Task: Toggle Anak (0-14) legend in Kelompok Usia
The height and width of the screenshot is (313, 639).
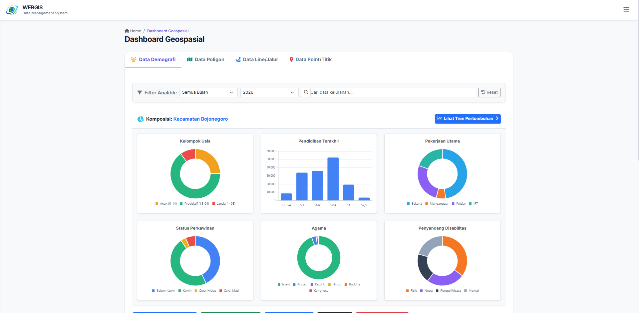Action: pos(166,204)
